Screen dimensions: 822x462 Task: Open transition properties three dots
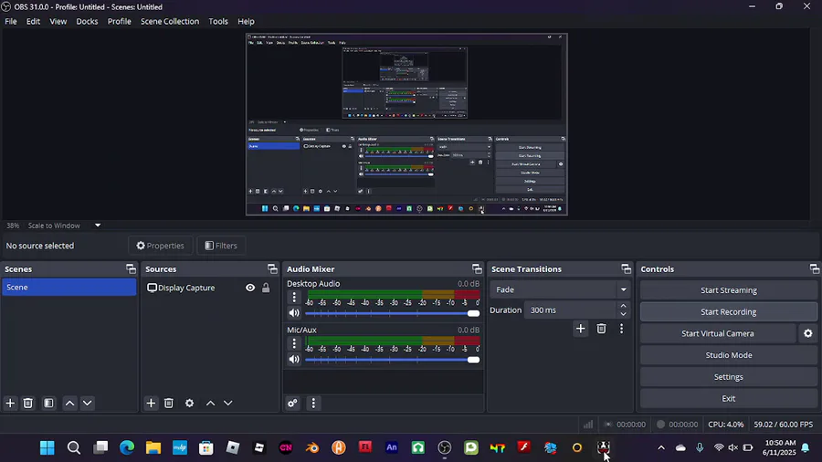click(622, 329)
